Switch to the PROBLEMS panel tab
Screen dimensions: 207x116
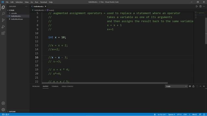coord(36,86)
